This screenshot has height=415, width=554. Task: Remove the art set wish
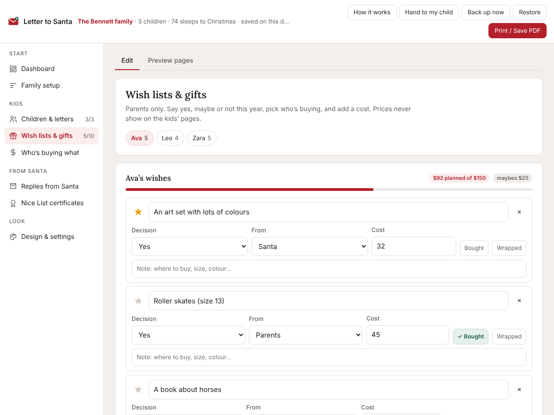click(519, 212)
